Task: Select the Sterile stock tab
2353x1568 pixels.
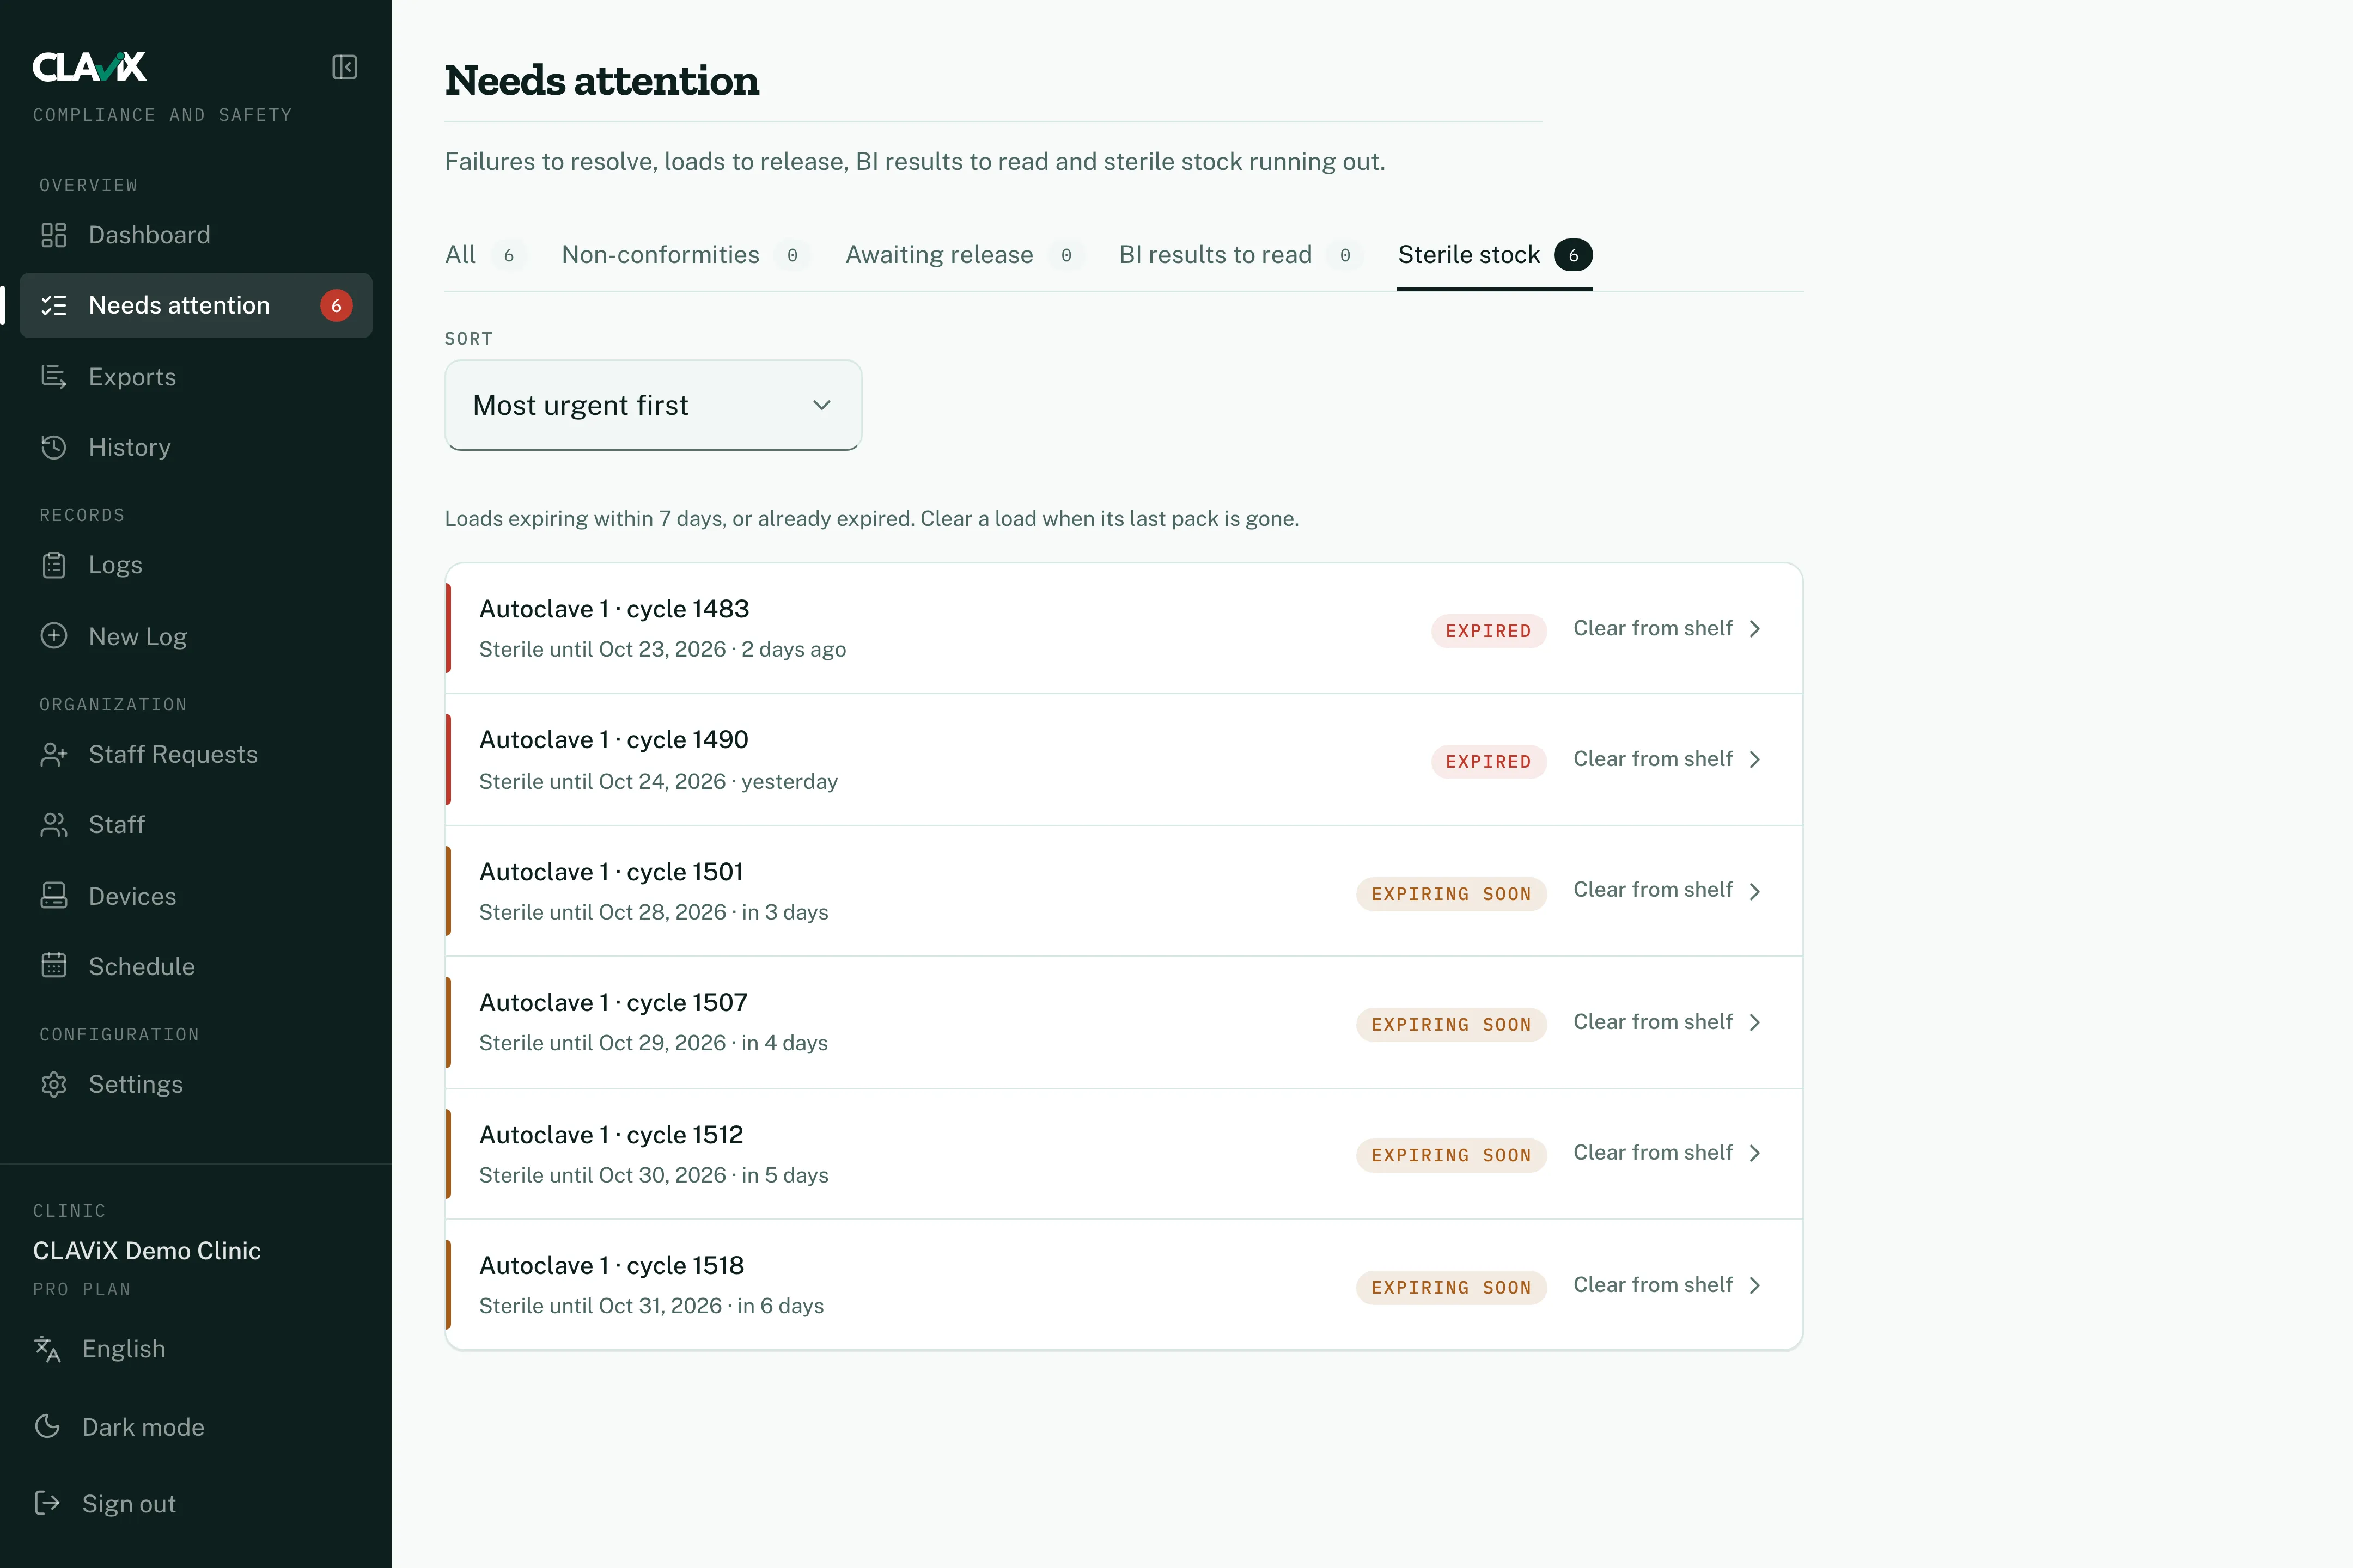Action: click(x=1495, y=255)
